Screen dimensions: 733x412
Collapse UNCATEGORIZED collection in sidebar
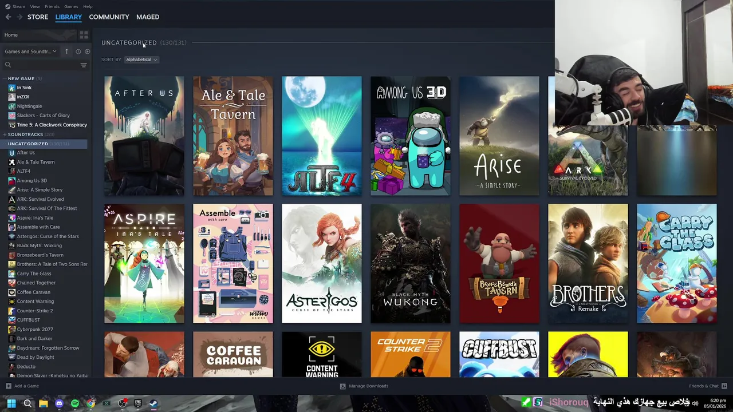click(x=5, y=144)
